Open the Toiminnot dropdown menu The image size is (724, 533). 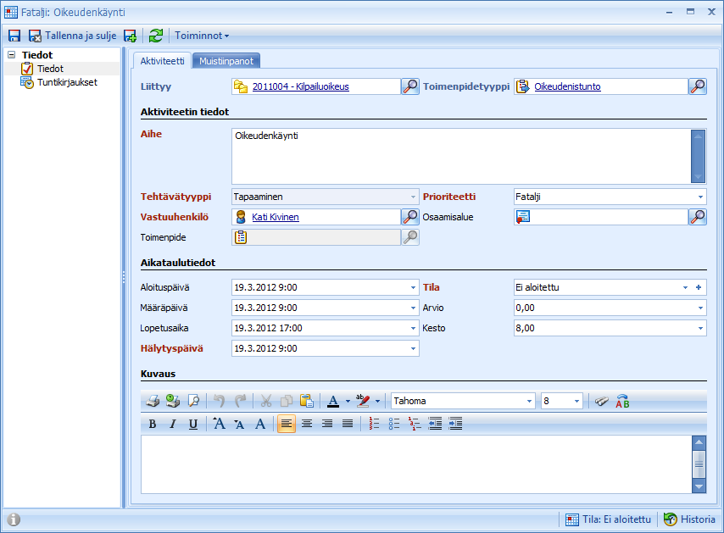click(x=202, y=36)
